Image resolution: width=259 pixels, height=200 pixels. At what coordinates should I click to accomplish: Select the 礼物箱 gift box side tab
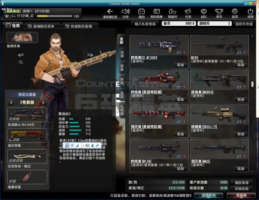pos(122,110)
